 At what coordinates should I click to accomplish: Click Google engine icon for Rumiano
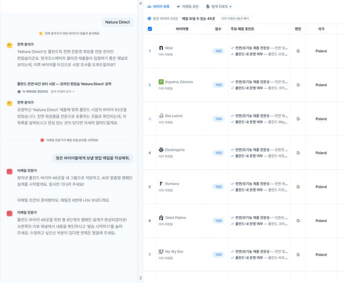click(298, 187)
